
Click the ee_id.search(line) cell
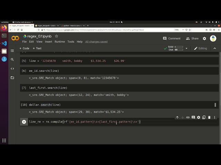119,71
